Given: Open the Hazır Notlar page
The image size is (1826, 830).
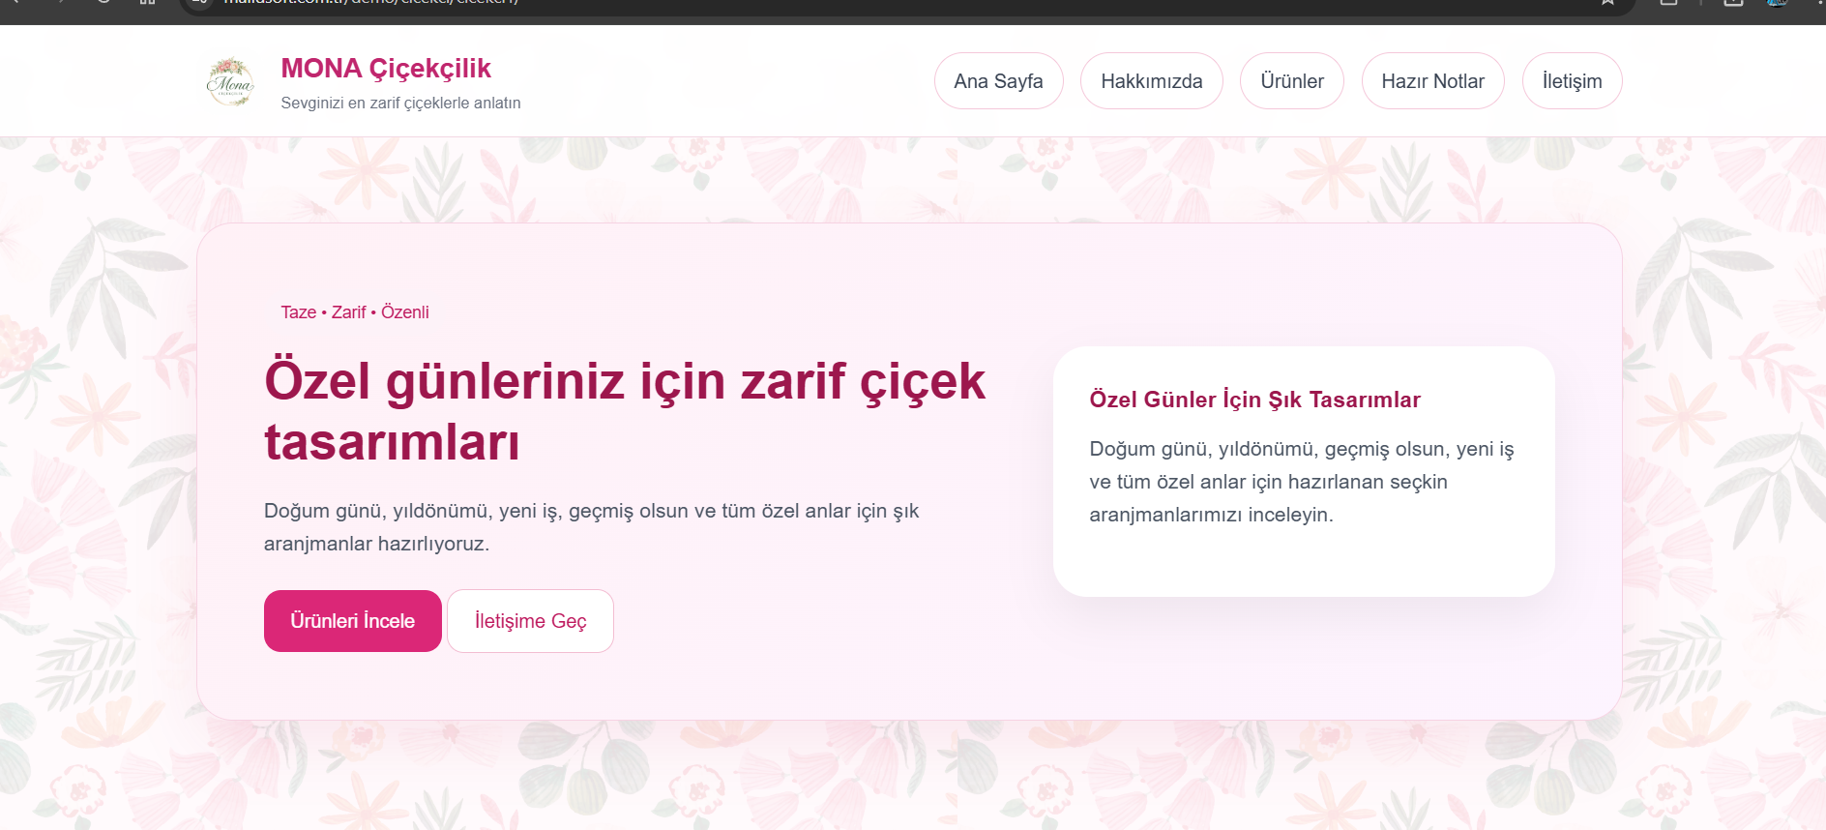Looking at the screenshot, I should click(1432, 81).
